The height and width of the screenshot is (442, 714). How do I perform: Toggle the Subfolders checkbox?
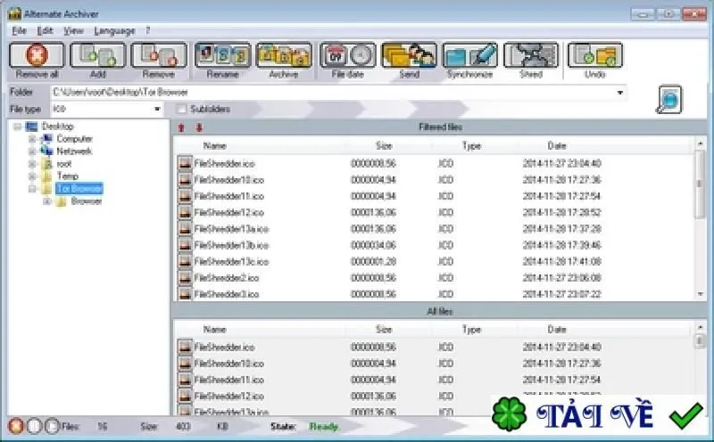181,109
